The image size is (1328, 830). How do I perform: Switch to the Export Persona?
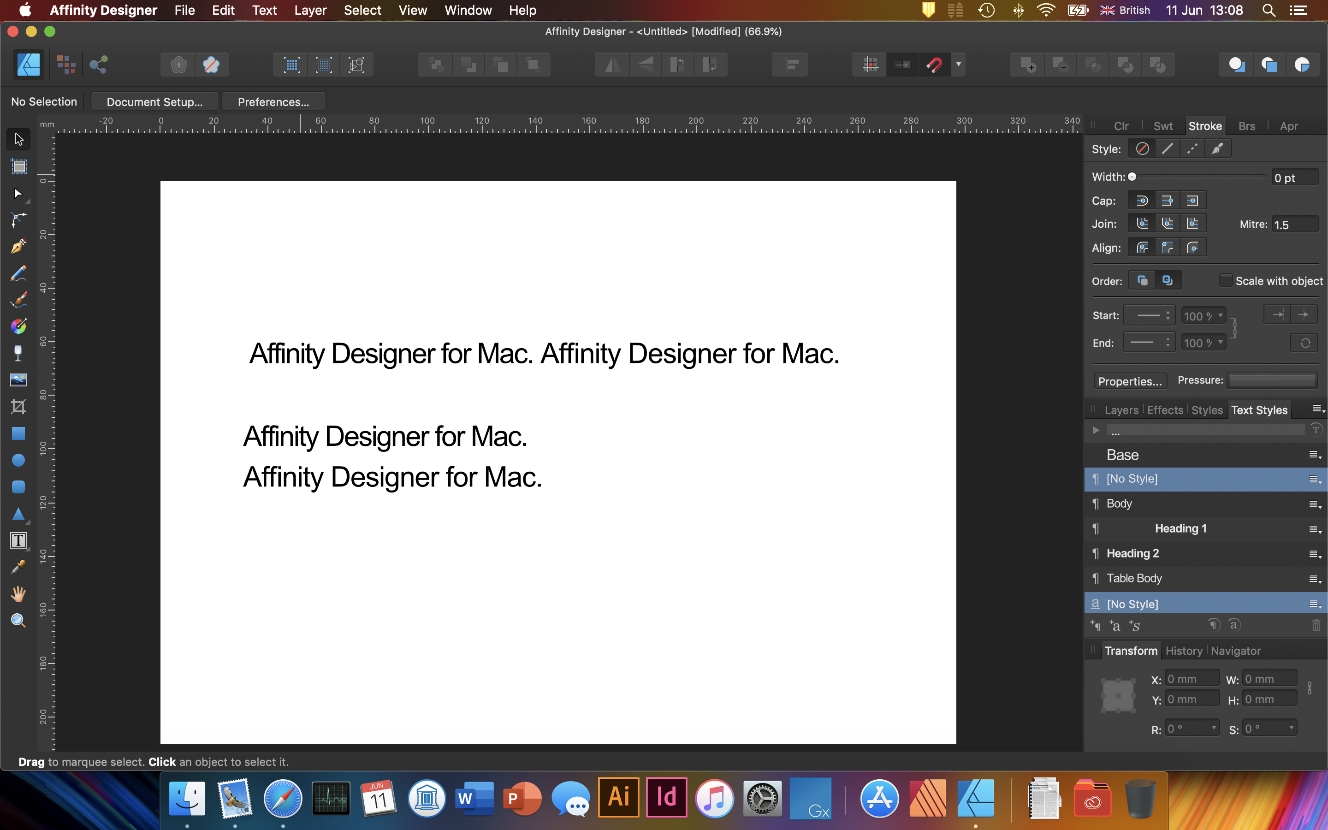click(x=99, y=65)
